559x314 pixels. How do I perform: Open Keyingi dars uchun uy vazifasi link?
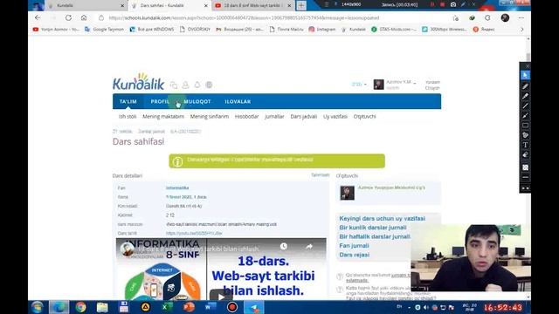point(383,218)
